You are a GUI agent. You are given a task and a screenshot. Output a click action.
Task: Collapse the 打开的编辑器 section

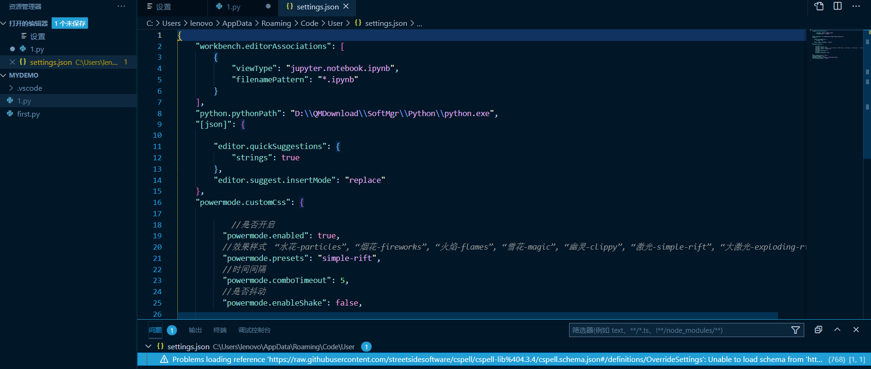4,24
